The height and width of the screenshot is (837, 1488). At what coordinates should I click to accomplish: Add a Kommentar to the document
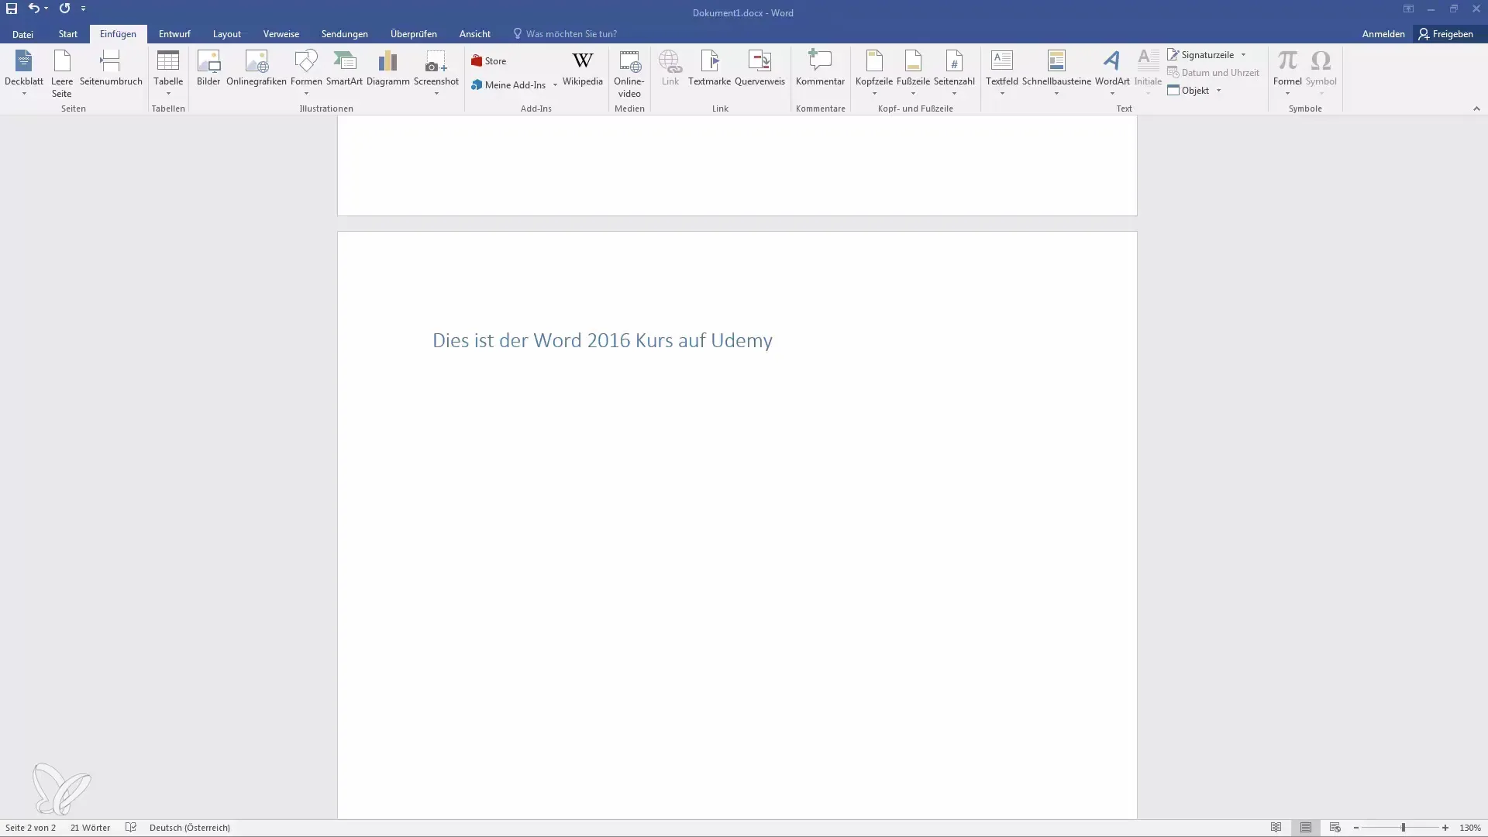tap(820, 68)
